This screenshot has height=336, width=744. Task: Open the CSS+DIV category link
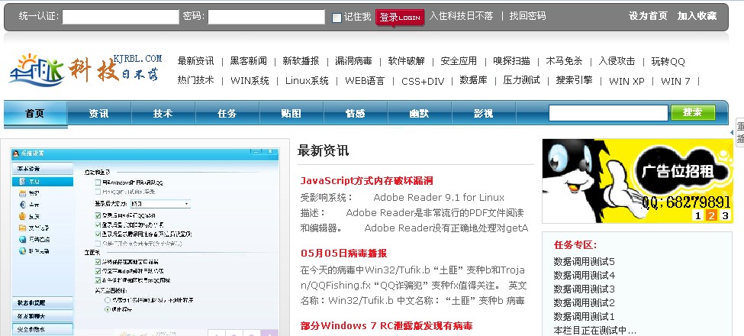423,81
